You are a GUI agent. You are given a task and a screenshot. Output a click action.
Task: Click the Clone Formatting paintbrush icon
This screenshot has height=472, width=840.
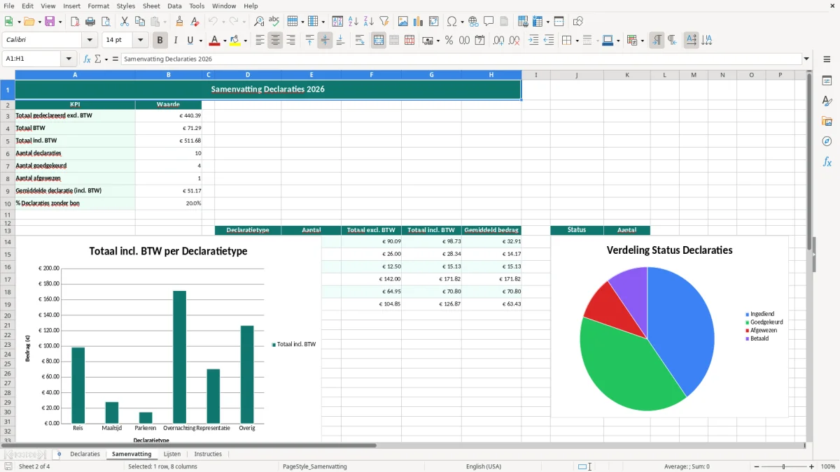tap(180, 22)
